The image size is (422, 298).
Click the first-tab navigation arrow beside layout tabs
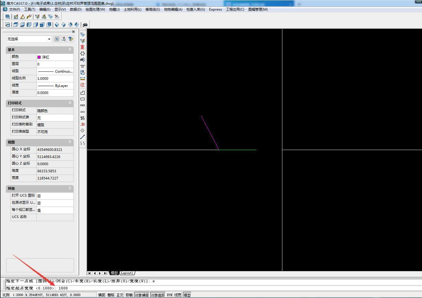tap(89, 273)
